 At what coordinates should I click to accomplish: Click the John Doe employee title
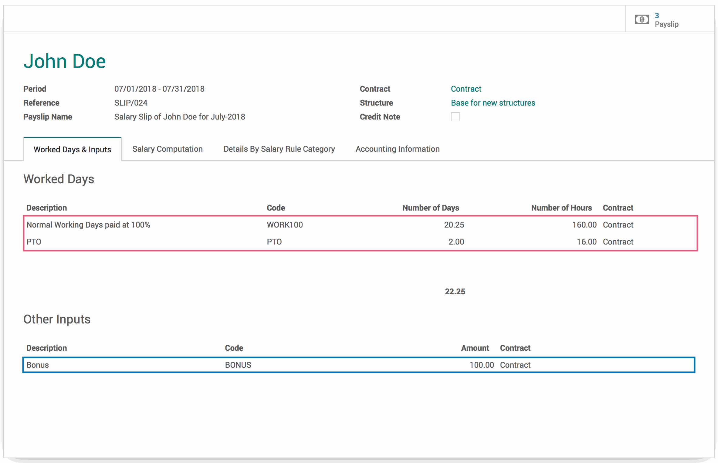65,61
